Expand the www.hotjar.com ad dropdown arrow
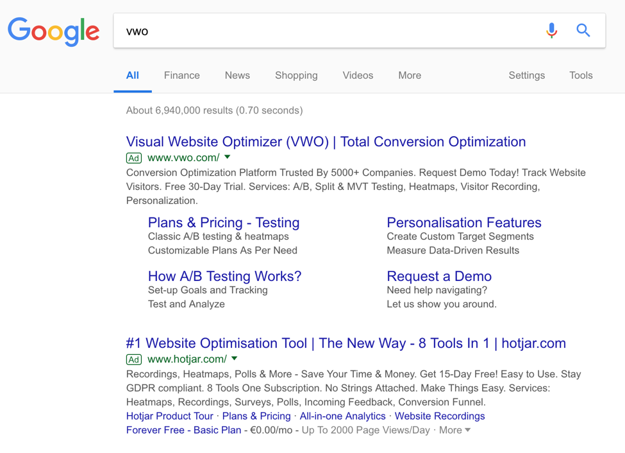Screen dimensions: 625x453 point(235,359)
